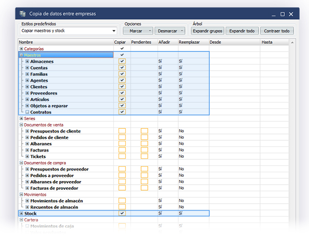Viewport: 309px width, 248px height.
Task: Expand the Facturas tree node
Action: (27, 150)
